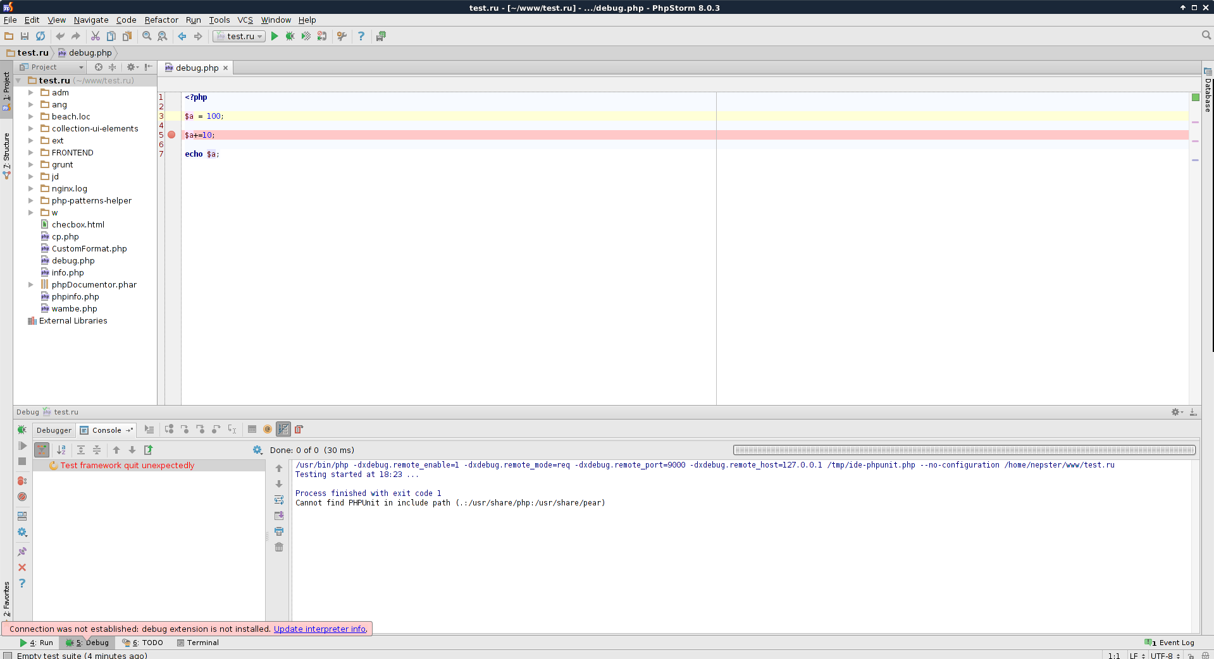Open the Refactor menu
Screen dimensions: 1214x659
pos(161,20)
